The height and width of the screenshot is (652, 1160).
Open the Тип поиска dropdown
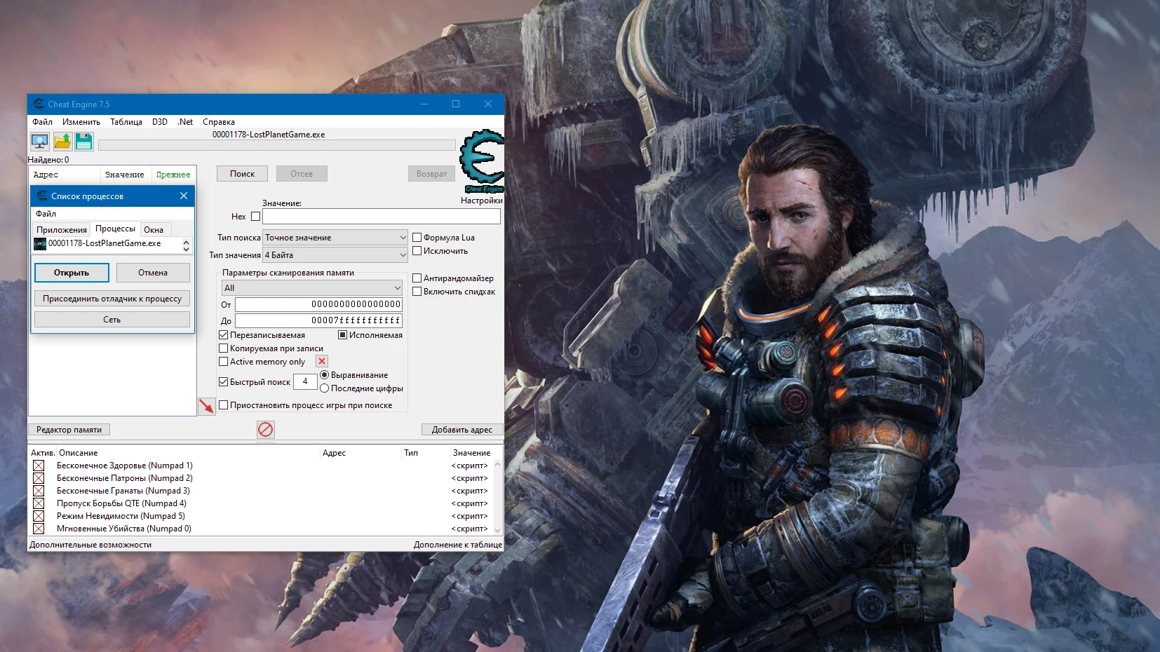[x=334, y=237]
